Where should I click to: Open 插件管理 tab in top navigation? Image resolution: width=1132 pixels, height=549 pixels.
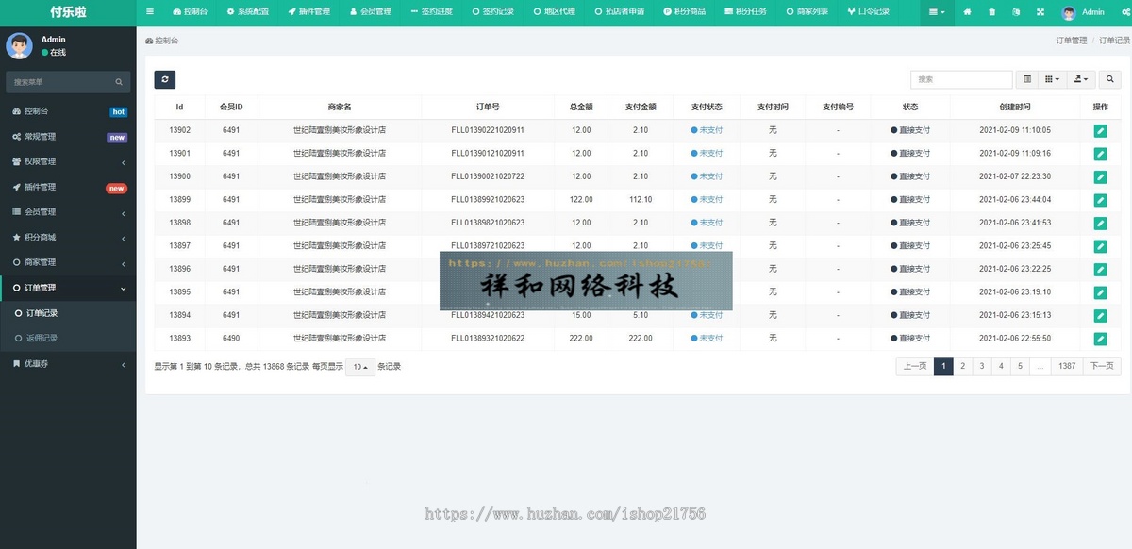point(308,12)
